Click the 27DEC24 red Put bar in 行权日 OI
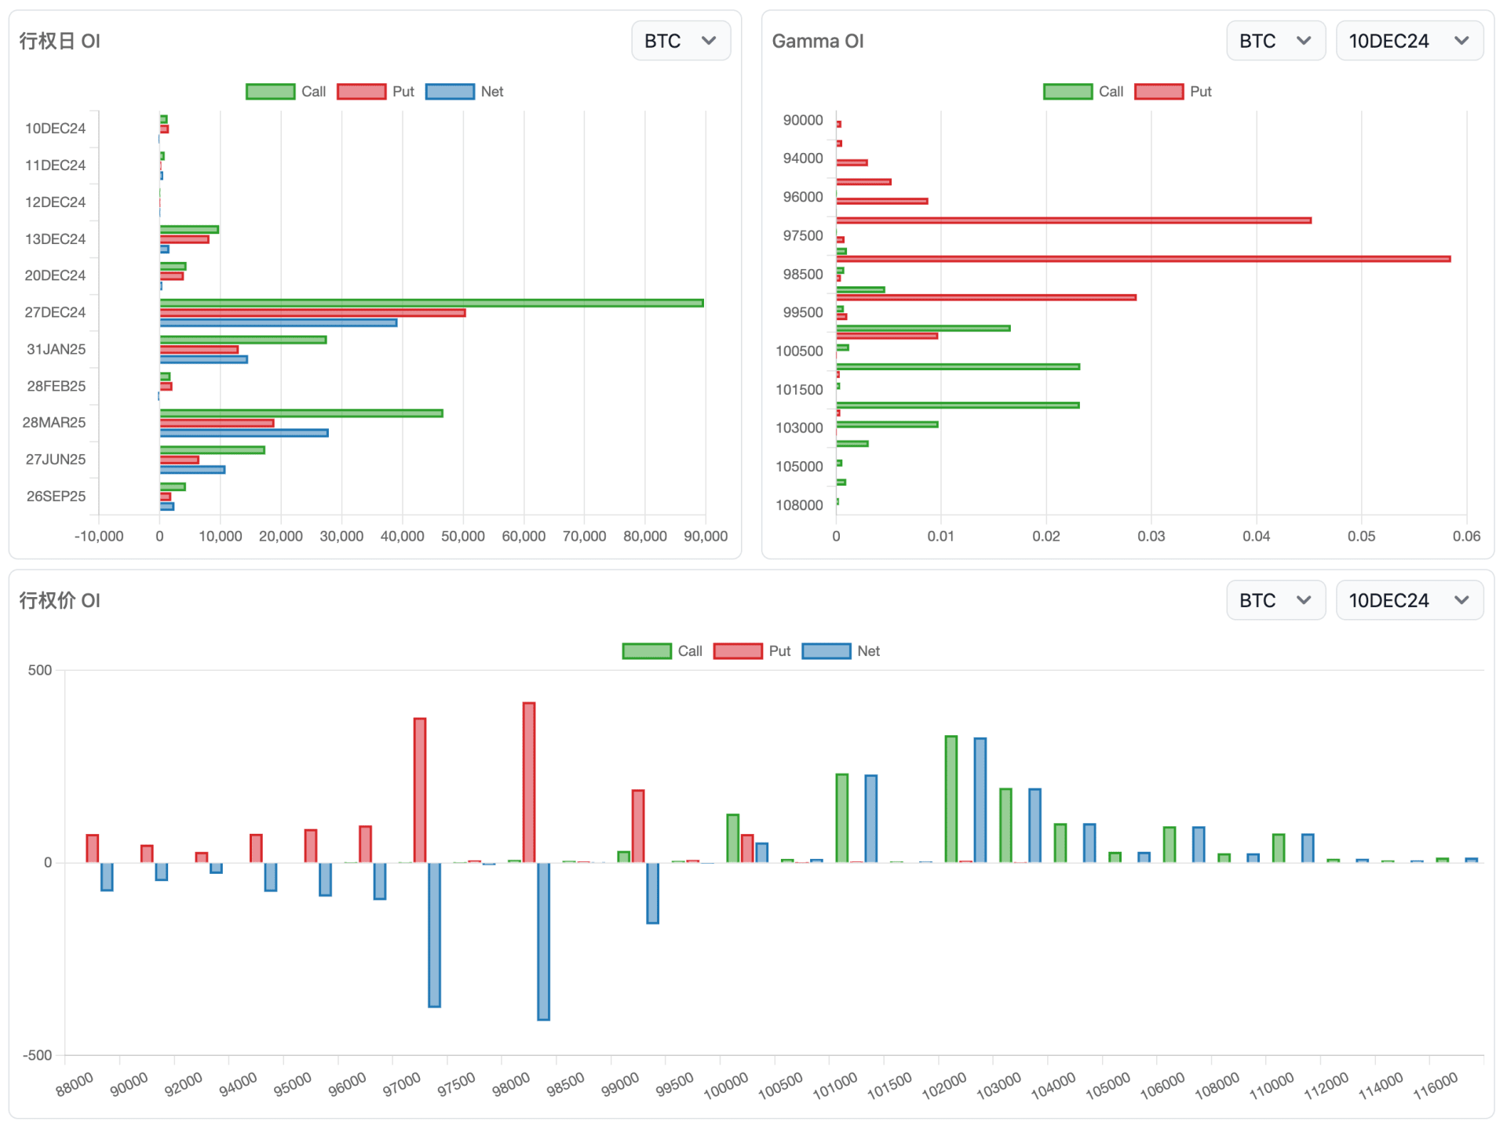 (x=312, y=313)
